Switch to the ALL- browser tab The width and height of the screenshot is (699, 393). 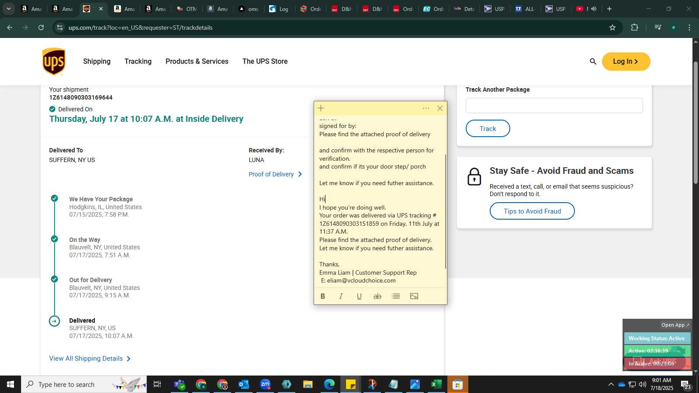point(525,9)
